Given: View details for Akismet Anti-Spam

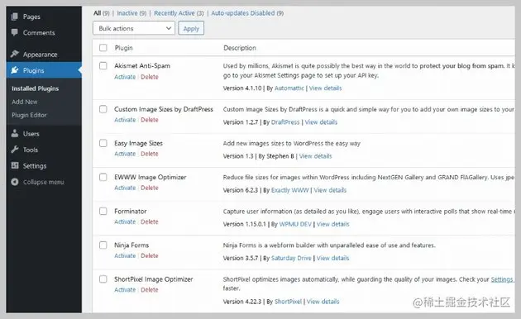Looking at the screenshot, I should (325, 88).
